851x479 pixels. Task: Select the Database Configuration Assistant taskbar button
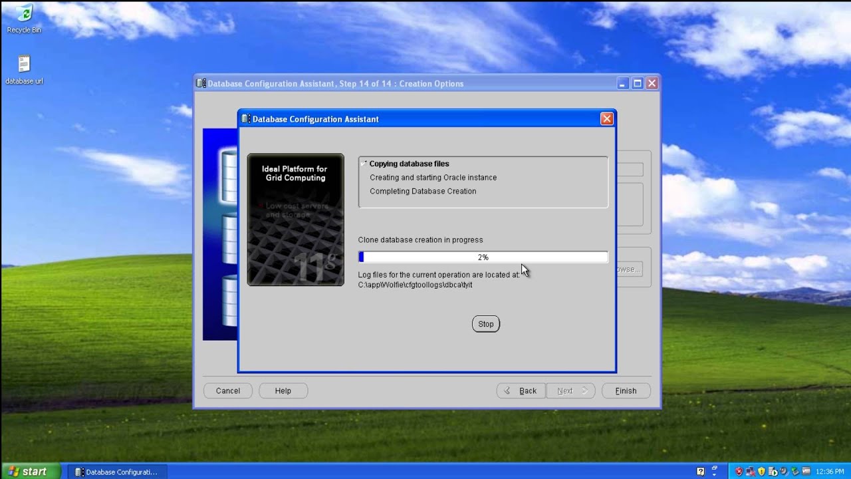(116, 472)
